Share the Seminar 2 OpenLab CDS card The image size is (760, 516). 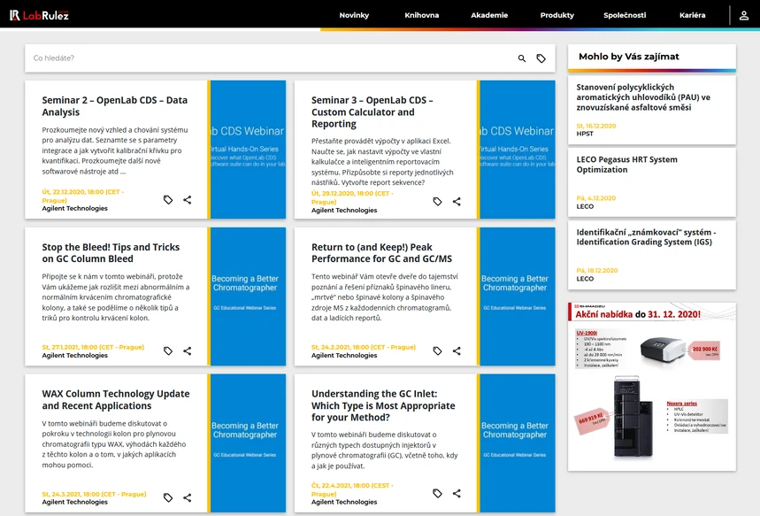click(187, 200)
